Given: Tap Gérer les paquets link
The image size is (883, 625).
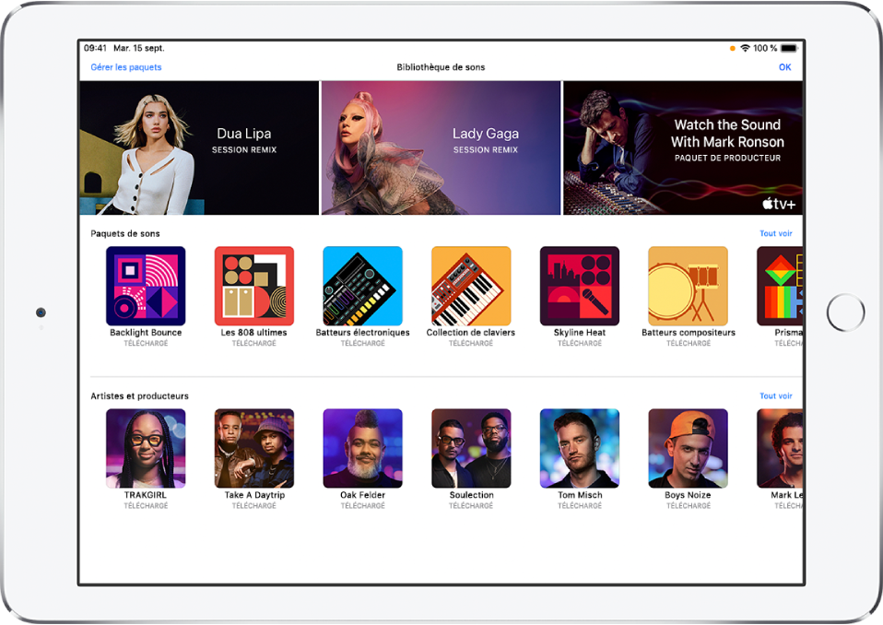Looking at the screenshot, I should 126,67.
